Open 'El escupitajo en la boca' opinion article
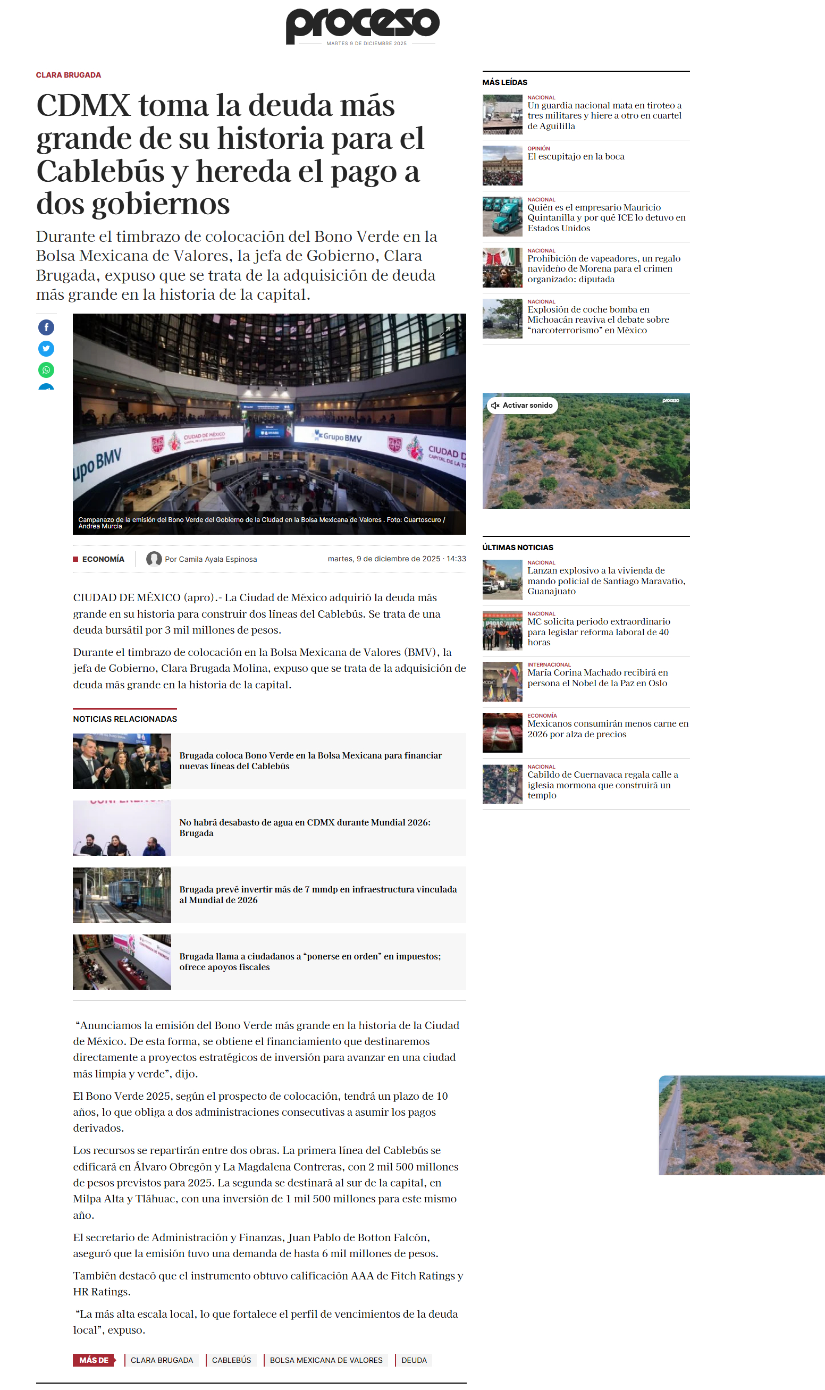Viewport: 825px width, 1390px height. click(575, 157)
